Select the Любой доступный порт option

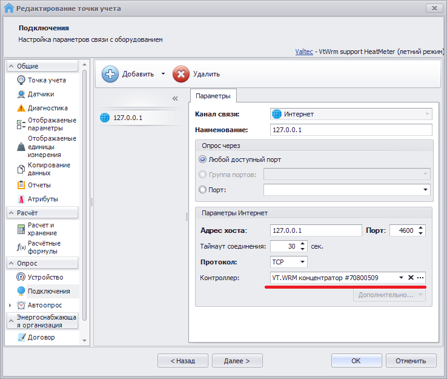[203, 159]
